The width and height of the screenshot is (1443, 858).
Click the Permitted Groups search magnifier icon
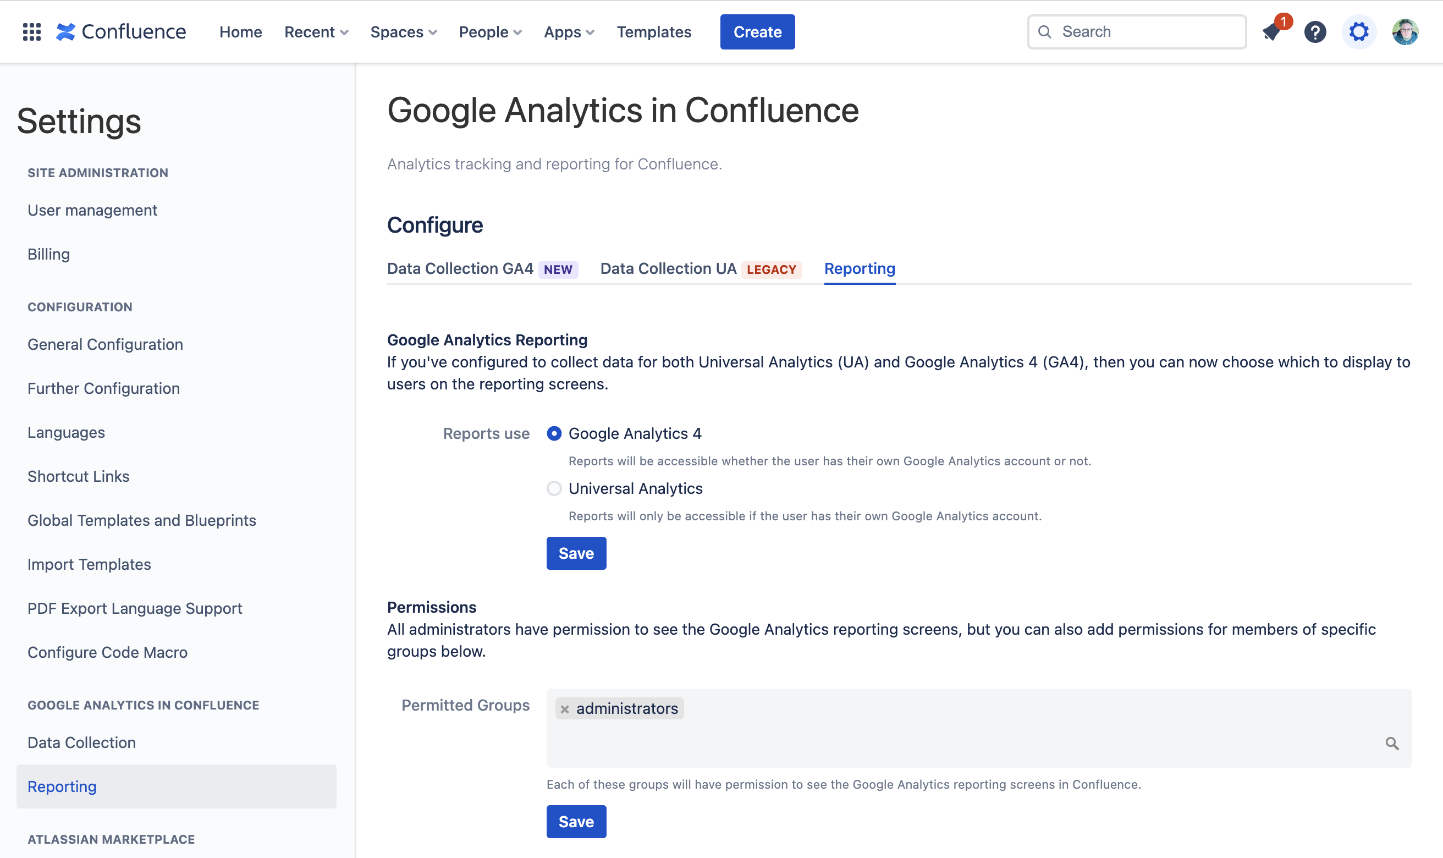point(1391,744)
